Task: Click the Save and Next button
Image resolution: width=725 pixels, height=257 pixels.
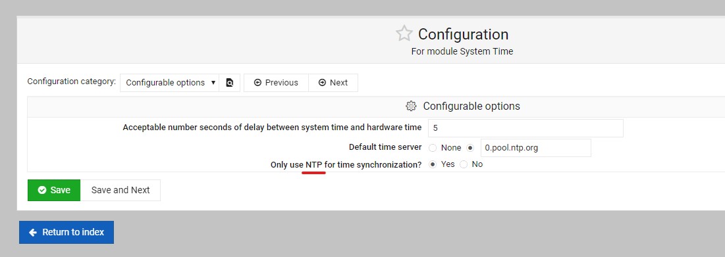Action: click(121, 190)
